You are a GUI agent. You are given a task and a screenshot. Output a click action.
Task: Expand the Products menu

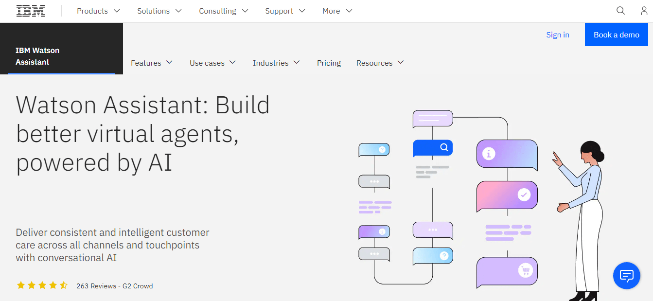click(x=98, y=11)
